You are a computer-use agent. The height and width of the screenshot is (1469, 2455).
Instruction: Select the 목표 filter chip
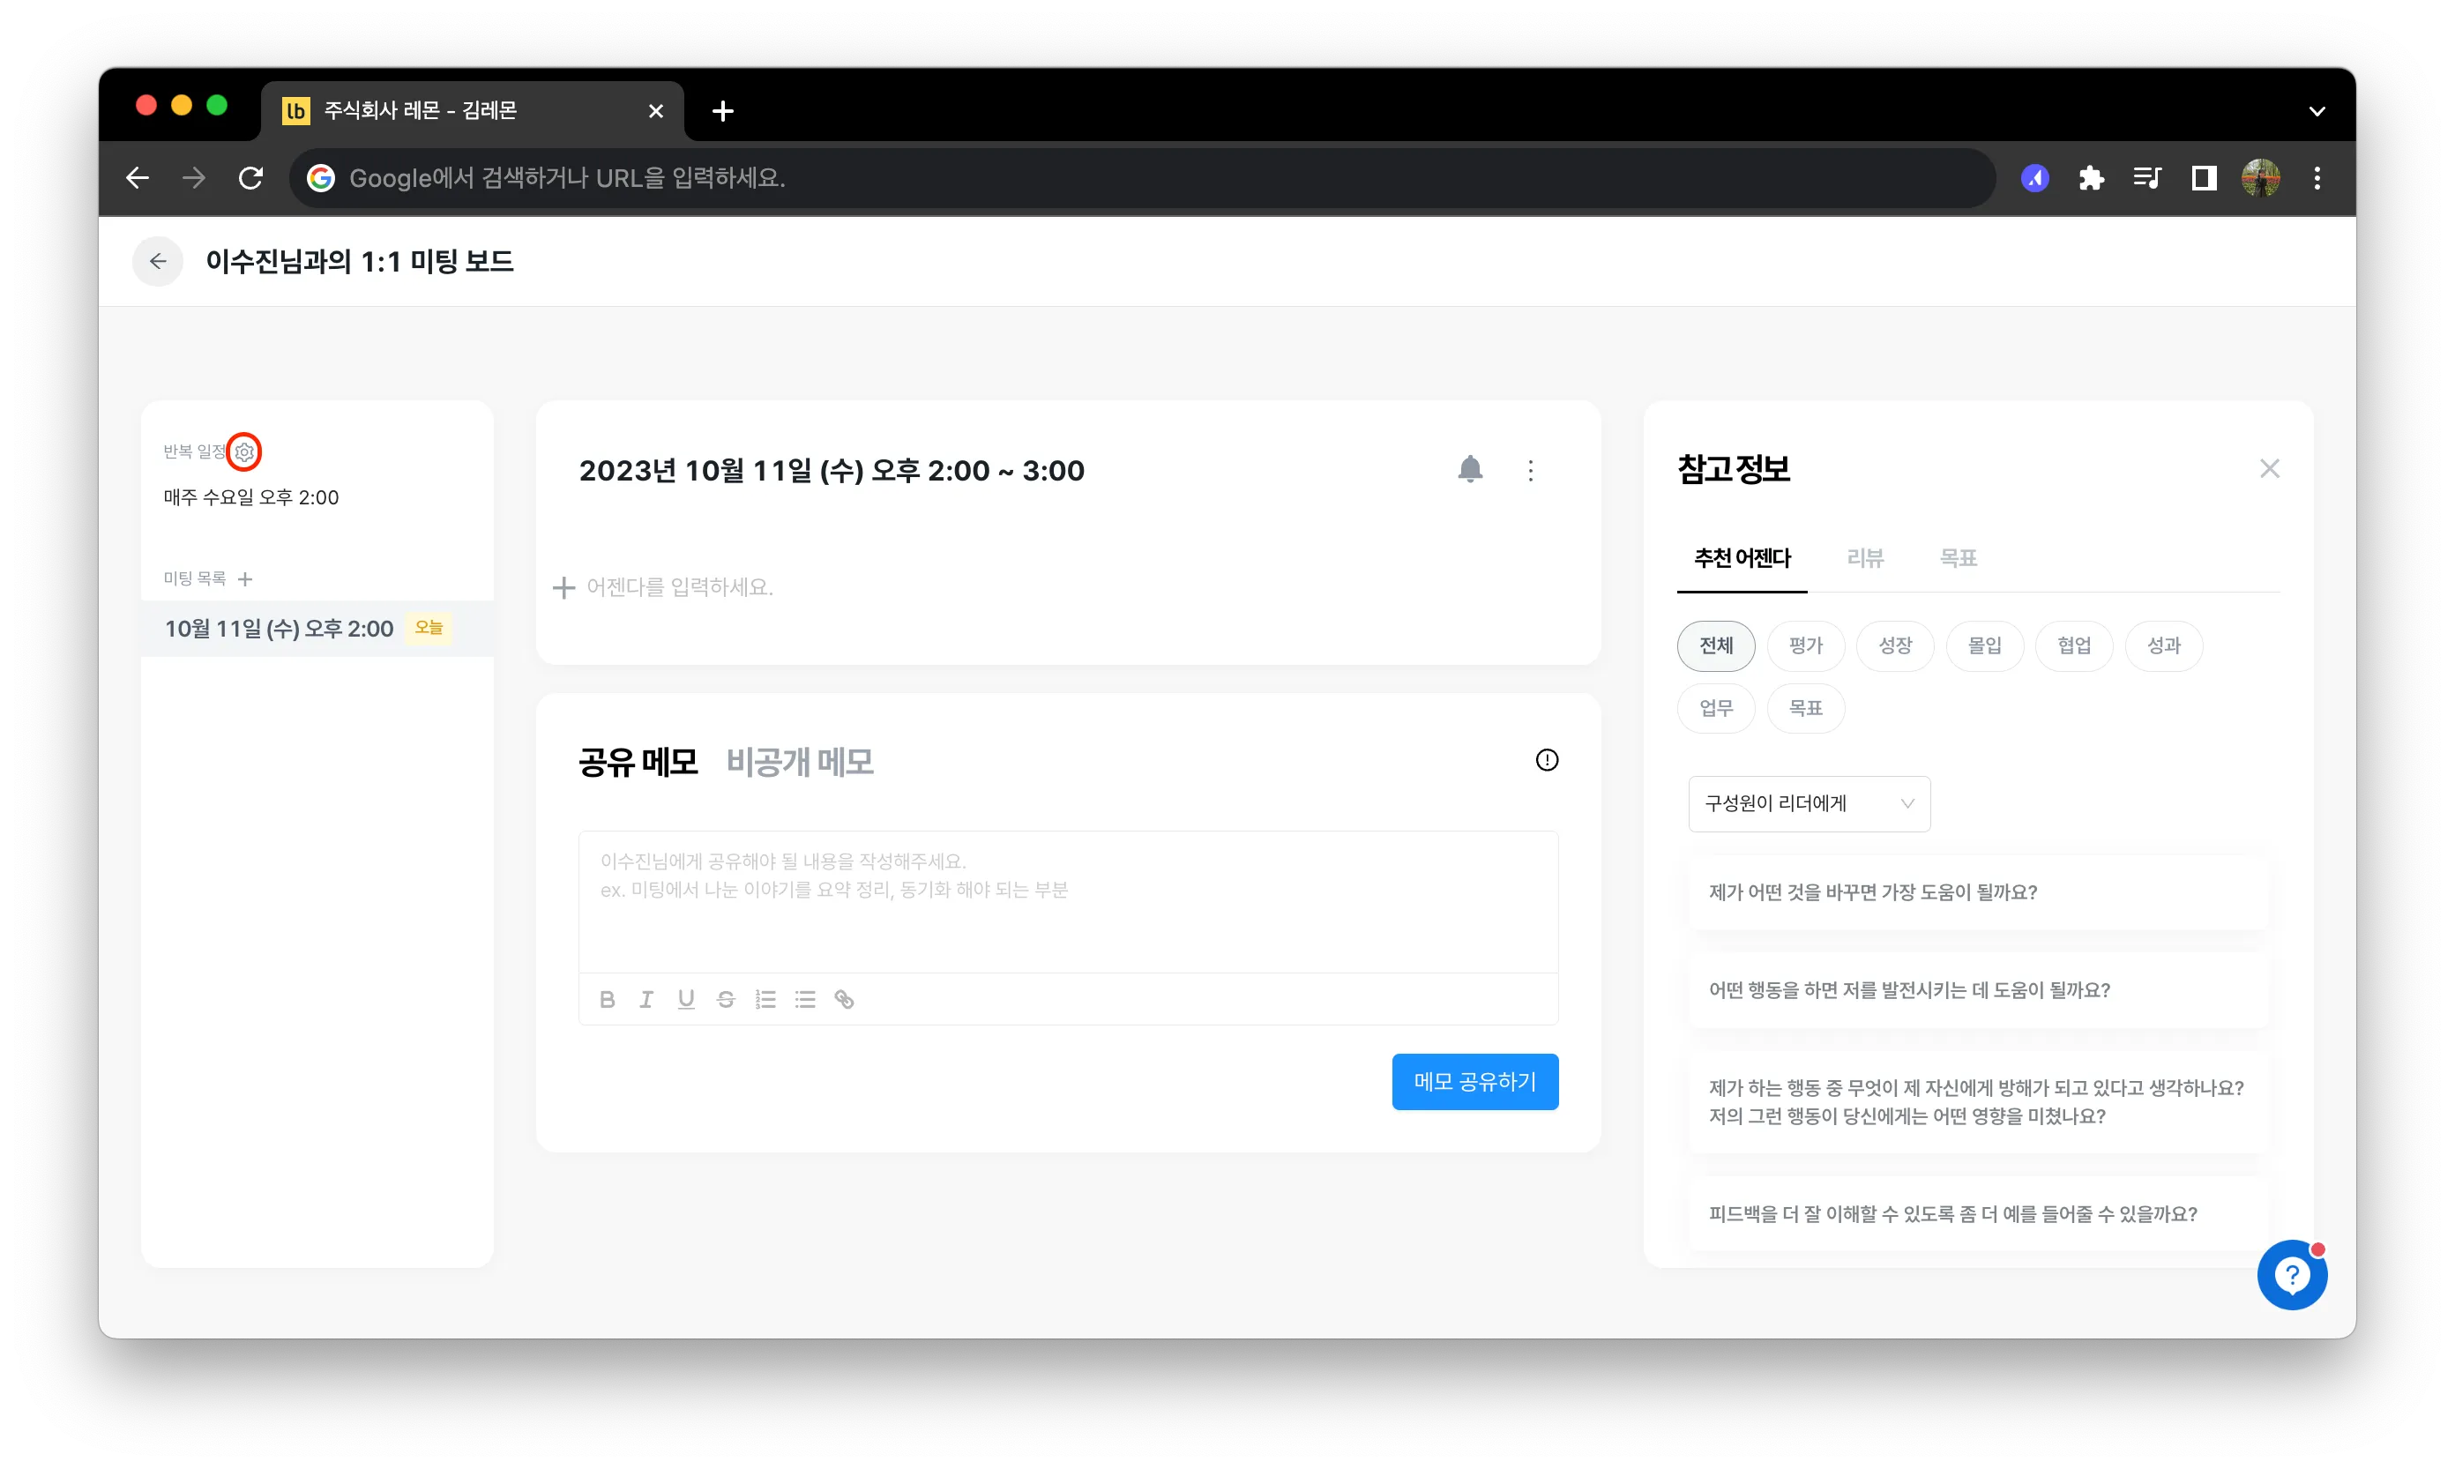click(1806, 709)
